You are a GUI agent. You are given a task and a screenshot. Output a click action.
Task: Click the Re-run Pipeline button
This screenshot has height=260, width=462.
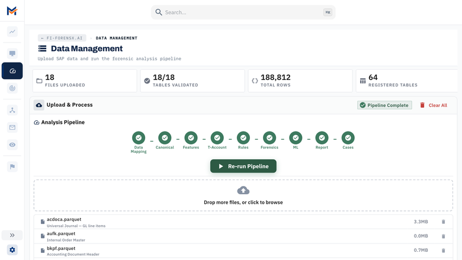click(x=243, y=166)
